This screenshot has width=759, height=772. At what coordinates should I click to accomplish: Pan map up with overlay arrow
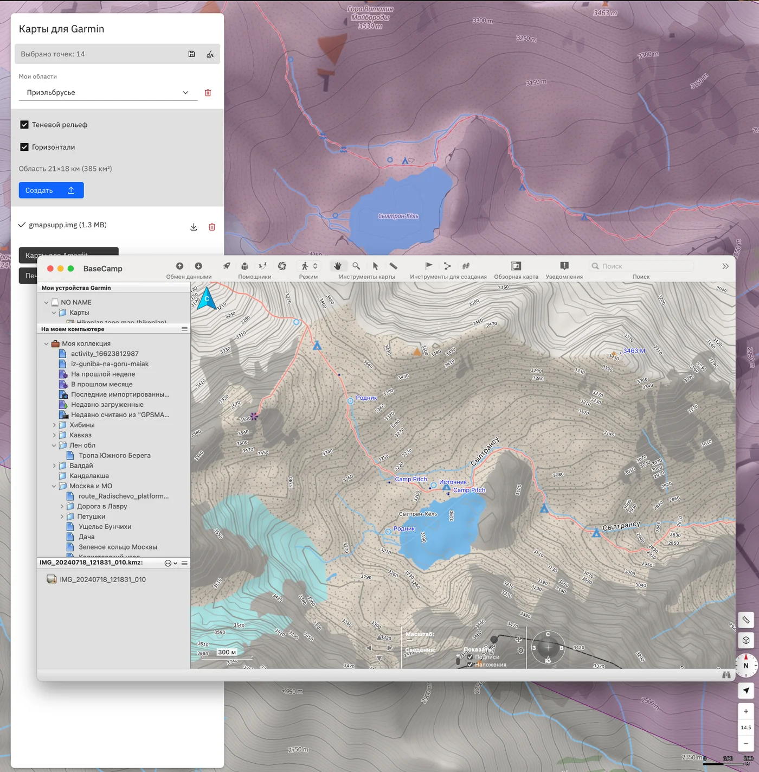[379, 637]
